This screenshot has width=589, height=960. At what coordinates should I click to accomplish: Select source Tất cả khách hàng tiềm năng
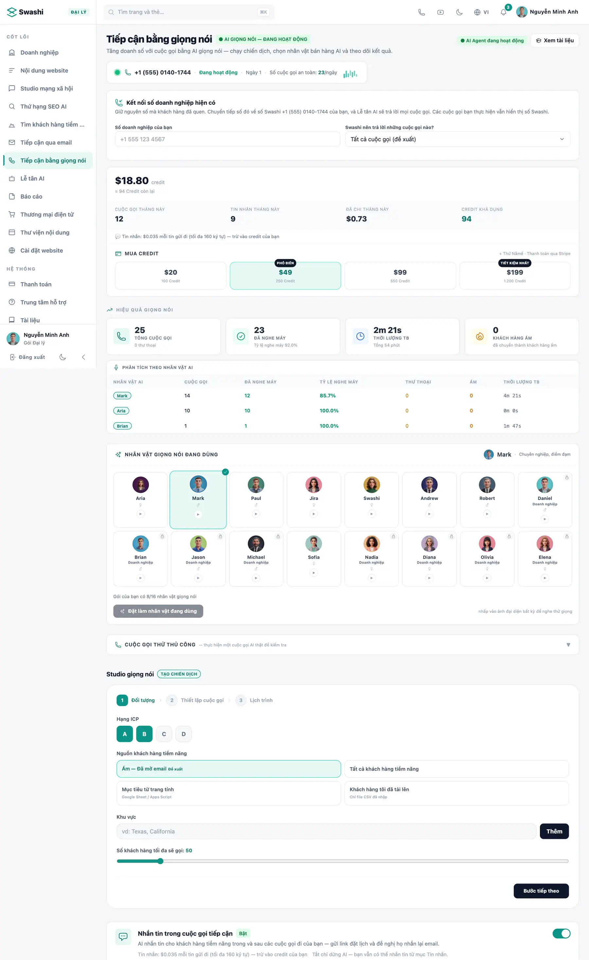[x=456, y=769]
